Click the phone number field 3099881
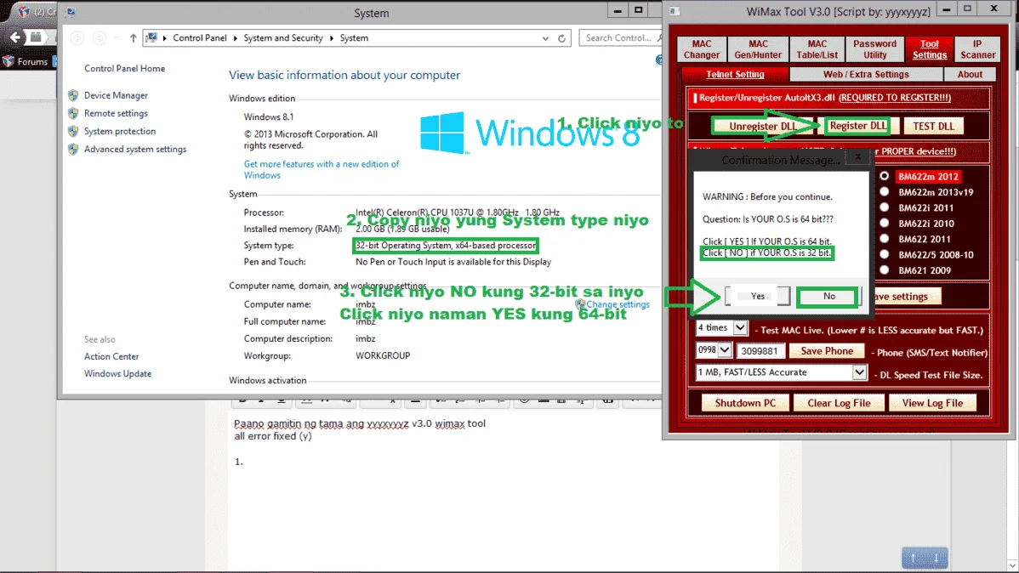This screenshot has width=1019, height=573. (x=760, y=351)
